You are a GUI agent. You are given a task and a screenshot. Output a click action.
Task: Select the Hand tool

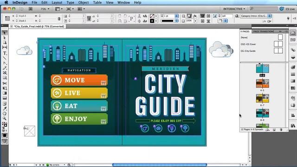(5, 113)
